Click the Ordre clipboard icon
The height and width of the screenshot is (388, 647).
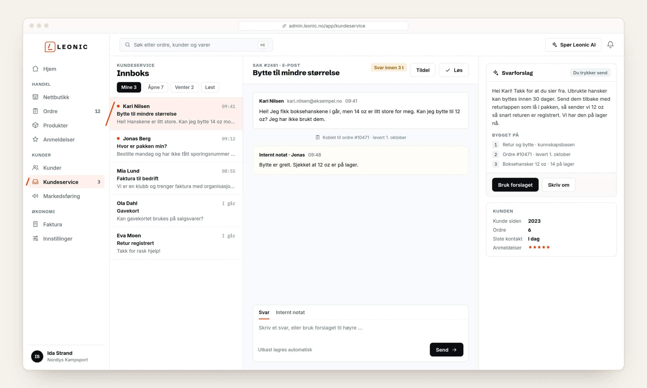(35, 111)
